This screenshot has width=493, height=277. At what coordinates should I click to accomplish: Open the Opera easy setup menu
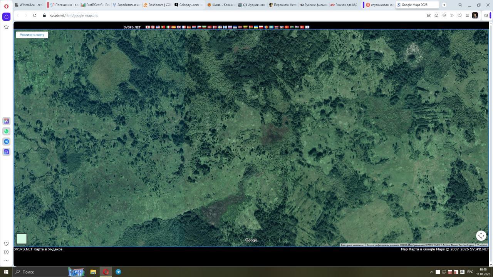tap(467, 15)
